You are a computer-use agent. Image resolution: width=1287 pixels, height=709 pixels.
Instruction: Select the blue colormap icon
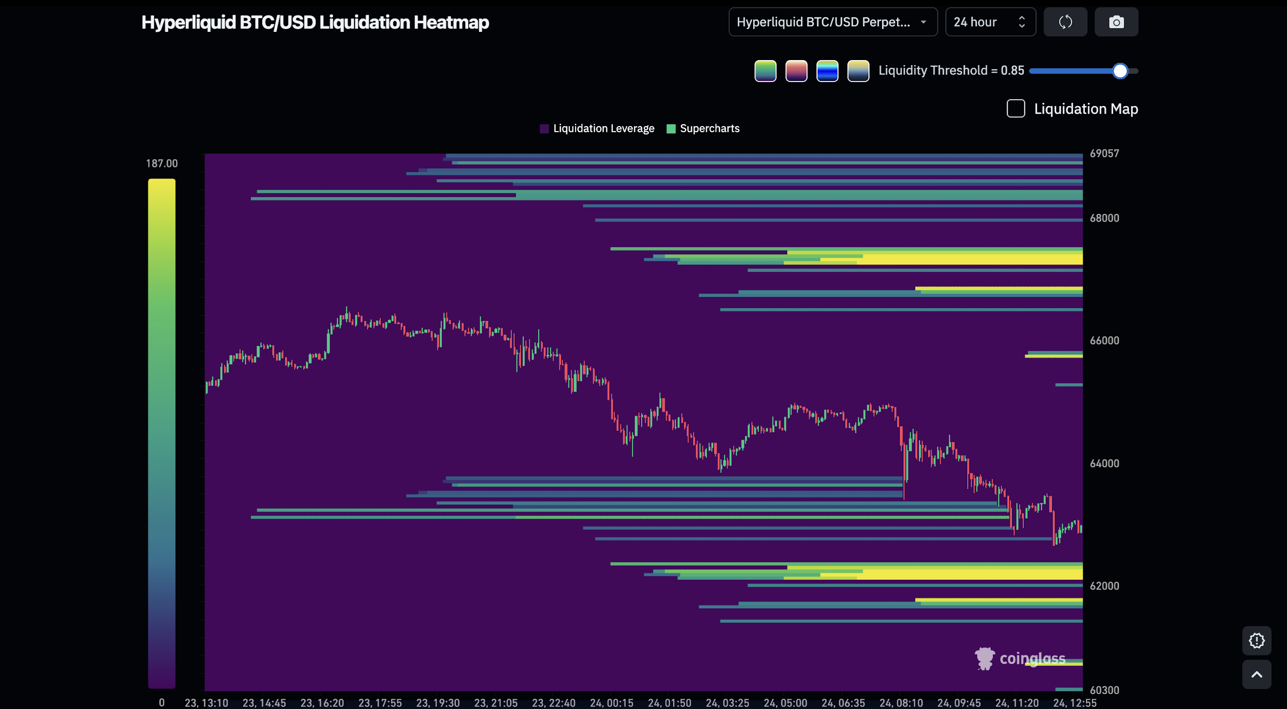tap(827, 71)
